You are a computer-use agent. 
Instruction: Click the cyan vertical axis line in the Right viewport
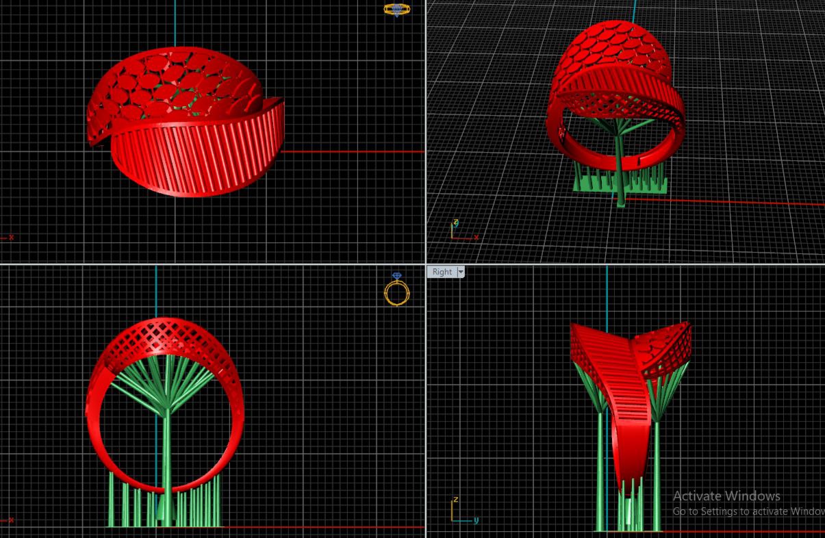(607, 294)
